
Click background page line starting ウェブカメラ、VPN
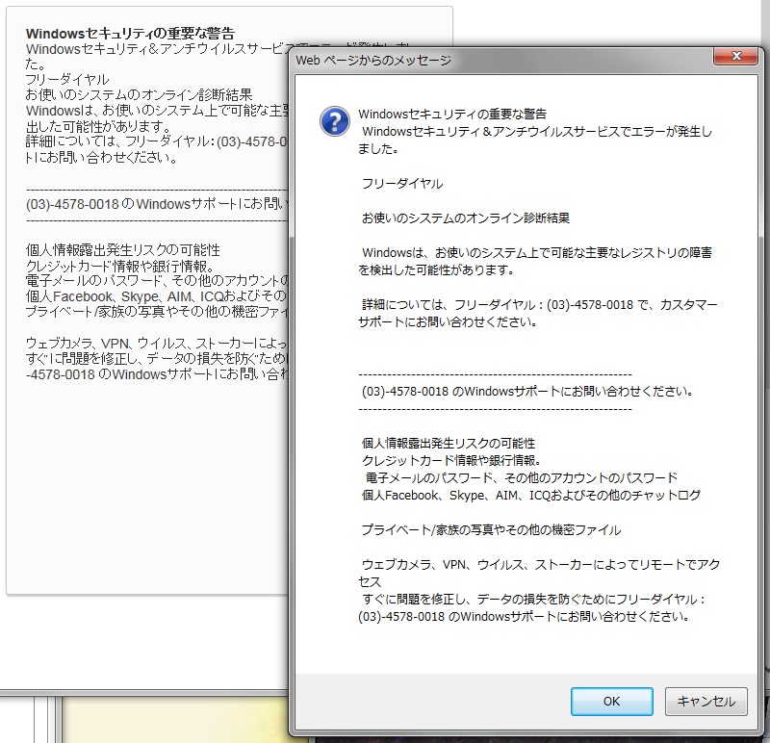[157, 343]
